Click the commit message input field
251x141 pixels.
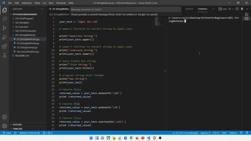[125, 9]
